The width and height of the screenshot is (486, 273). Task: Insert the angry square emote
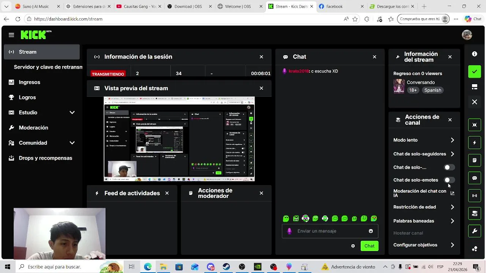tap(296, 218)
